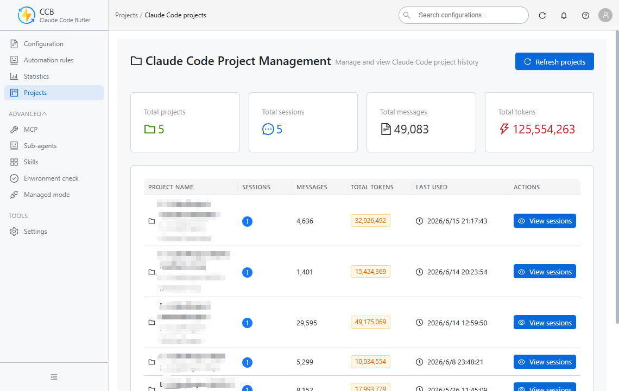Select Projects menu item
Screen dimensions: 619x391
click(54, 93)
